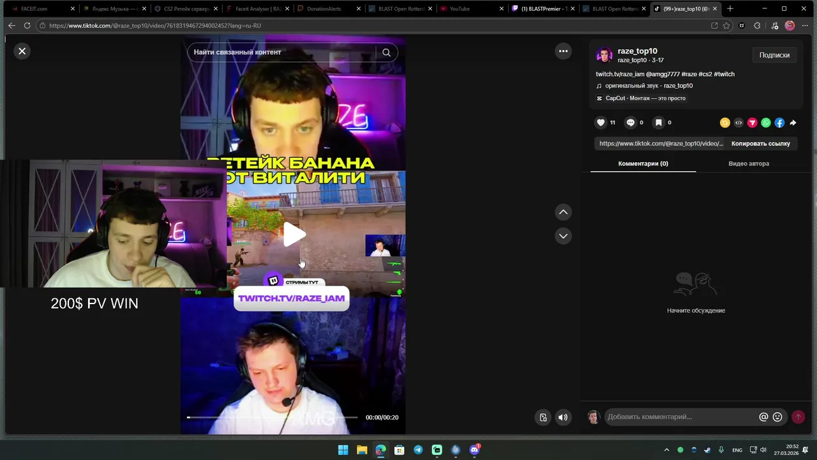The image size is (817, 460).
Task: Switch to the YouTube tab
Action: 471,9
